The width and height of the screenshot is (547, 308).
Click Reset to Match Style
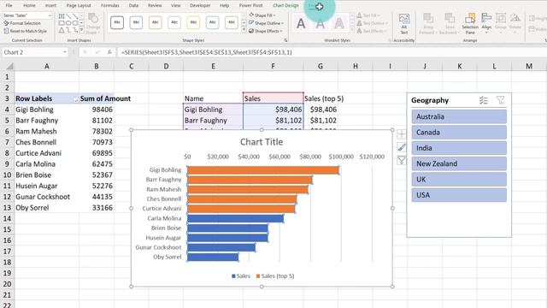click(x=25, y=31)
